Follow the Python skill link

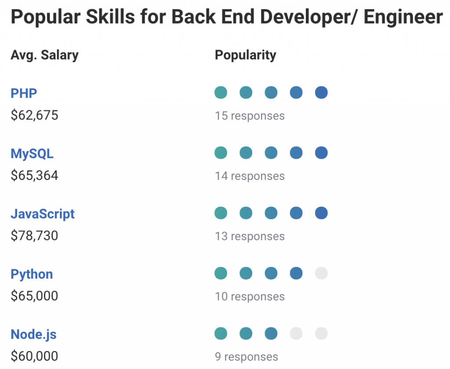(32, 274)
